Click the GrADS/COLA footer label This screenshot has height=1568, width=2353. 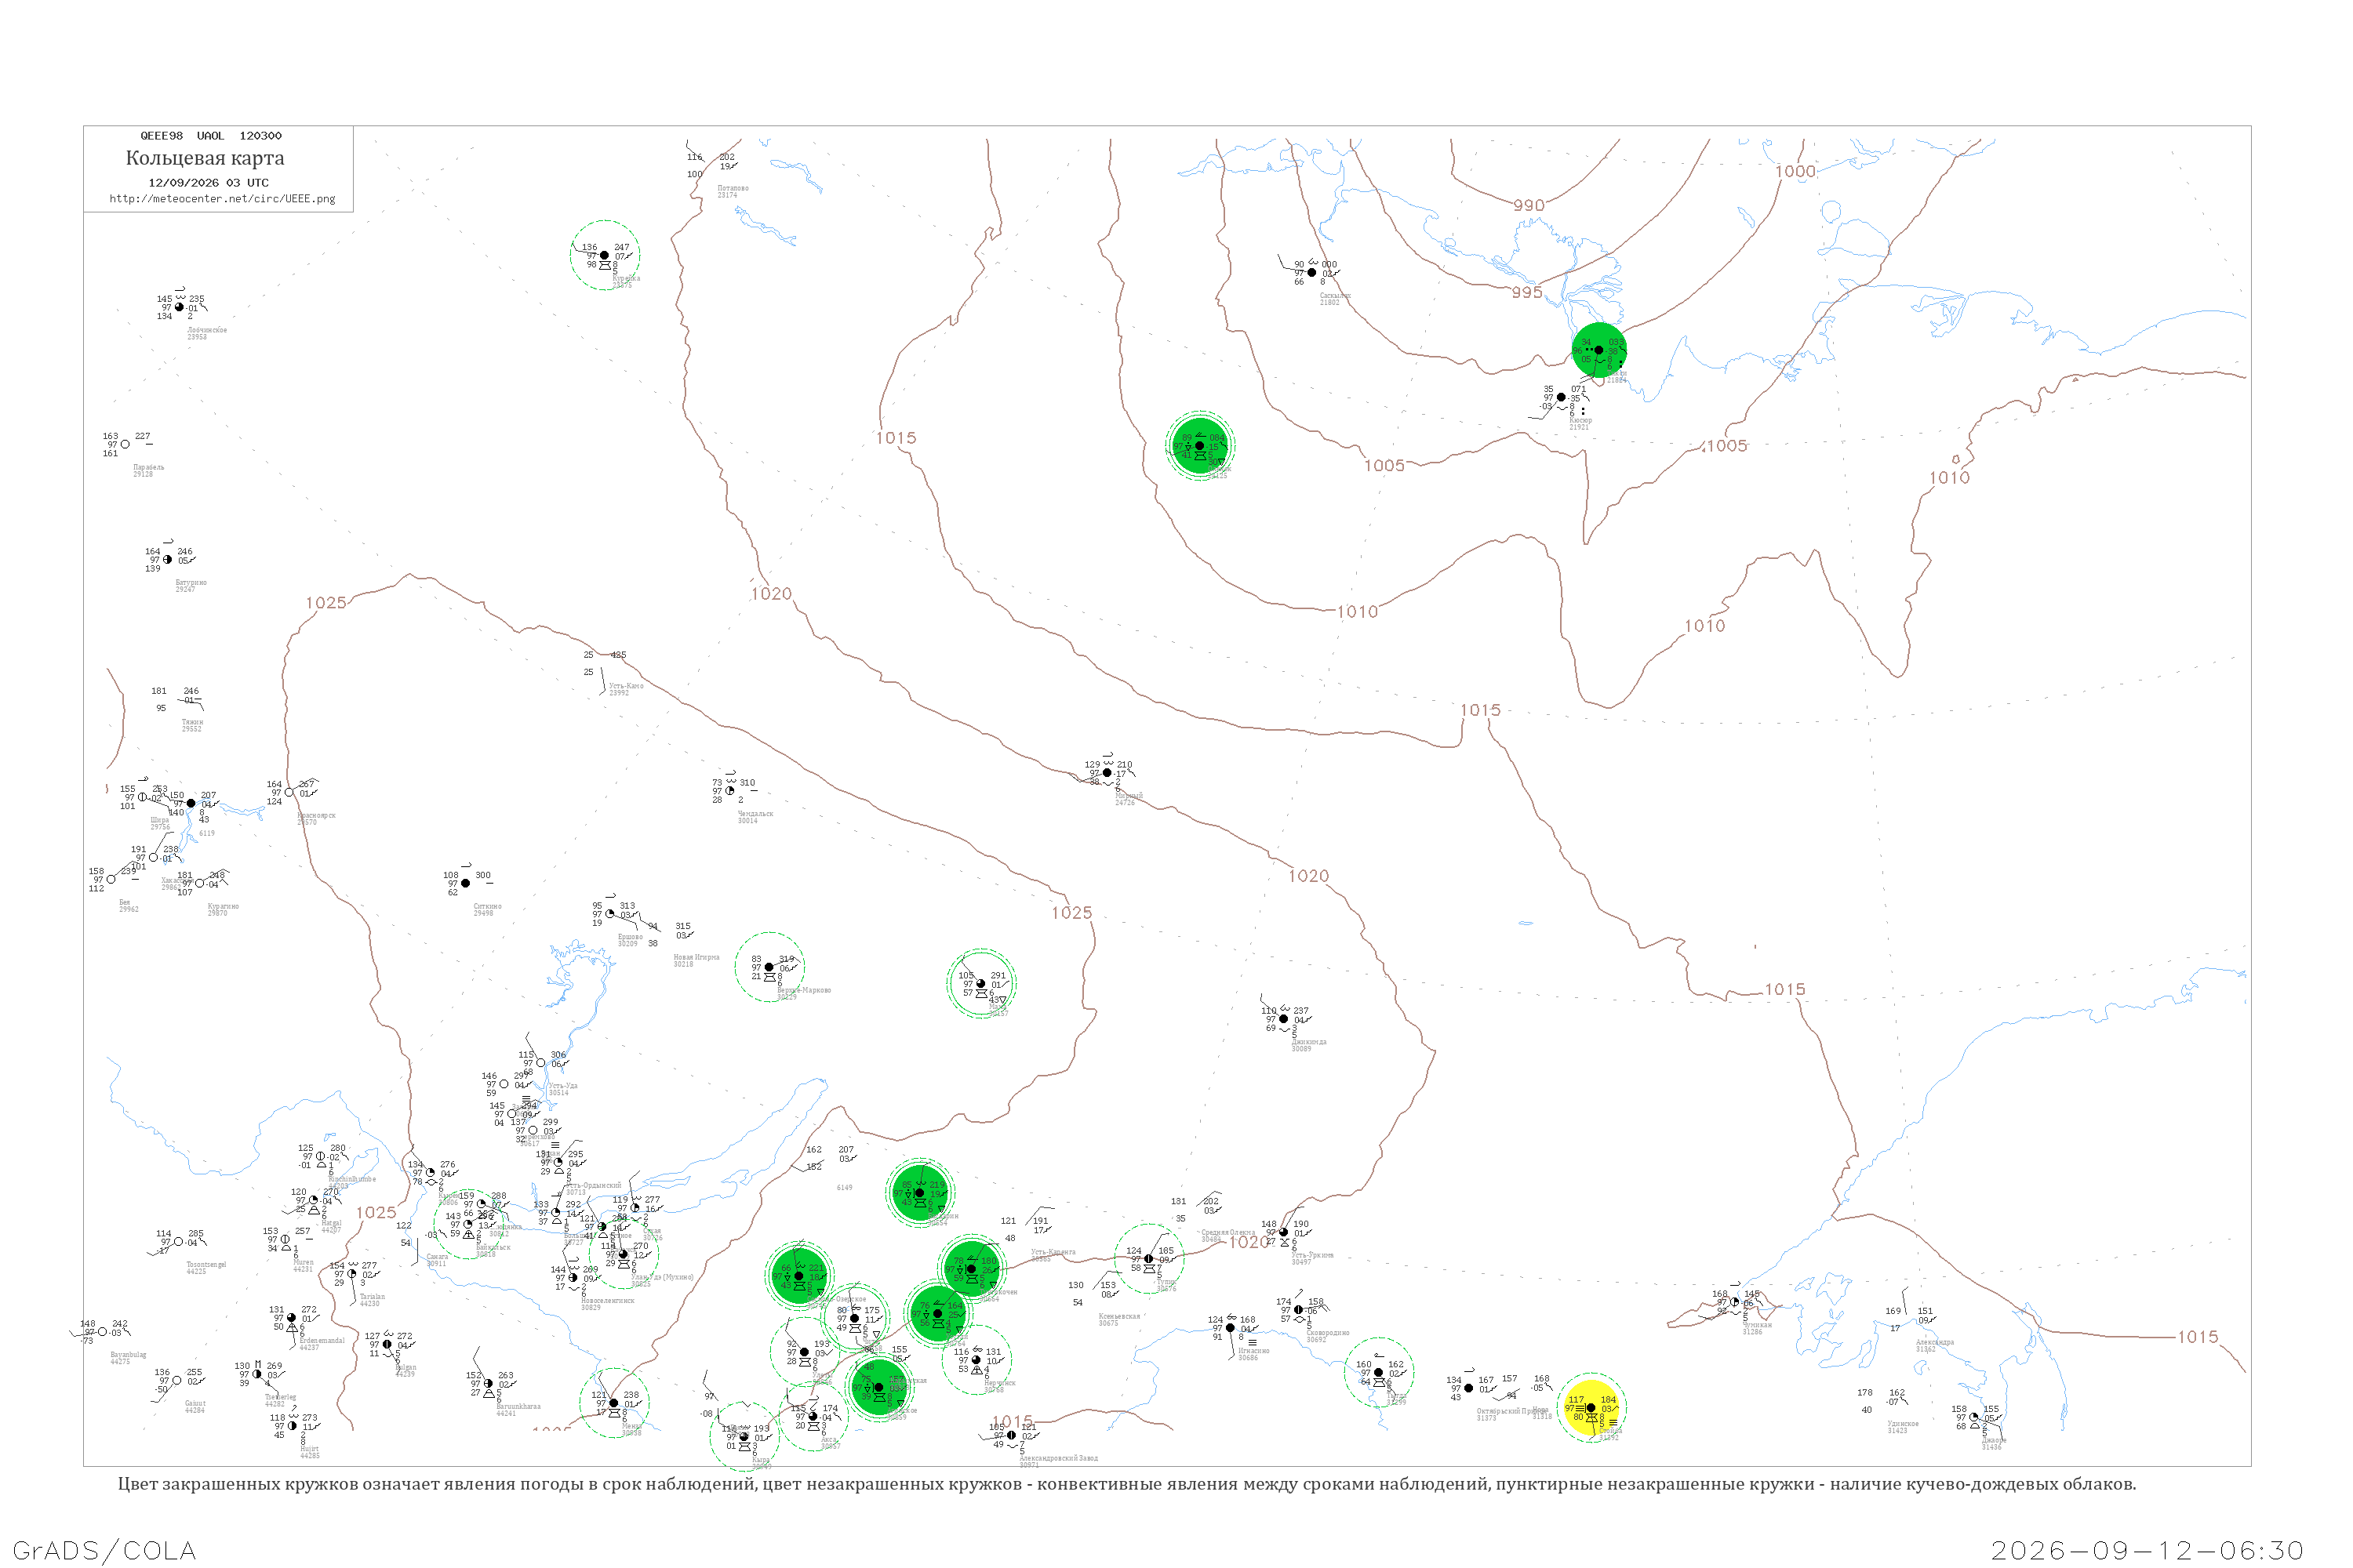pos(104,1550)
